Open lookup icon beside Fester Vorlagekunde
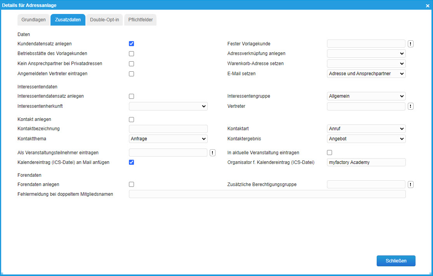The width and height of the screenshot is (433, 276). 410,44
